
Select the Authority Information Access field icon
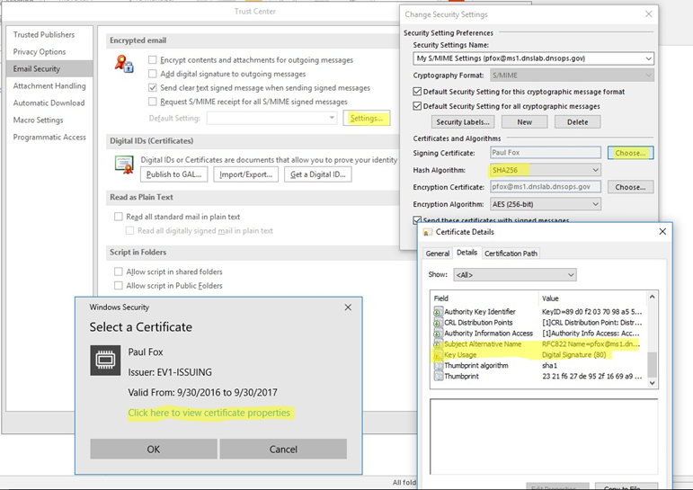pos(438,334)
